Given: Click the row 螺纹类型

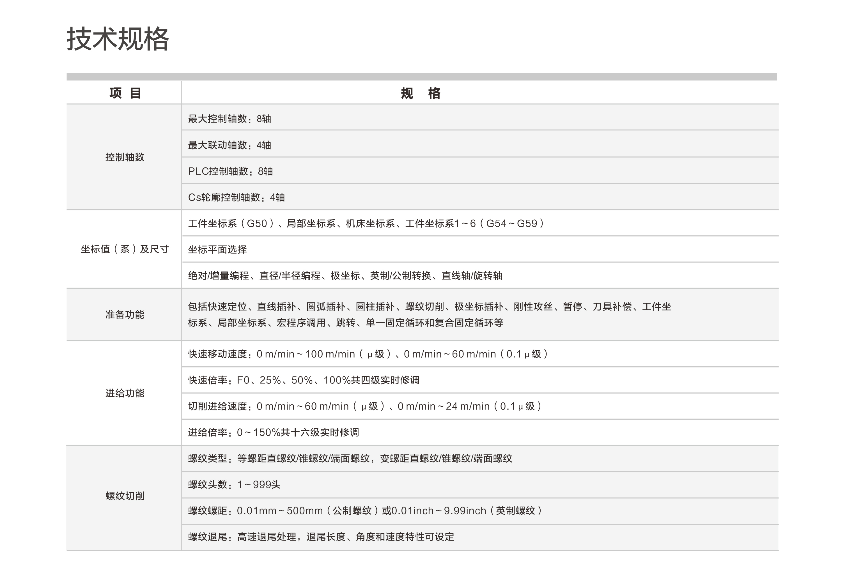Looking at the screenshot, I should (480, 458).
